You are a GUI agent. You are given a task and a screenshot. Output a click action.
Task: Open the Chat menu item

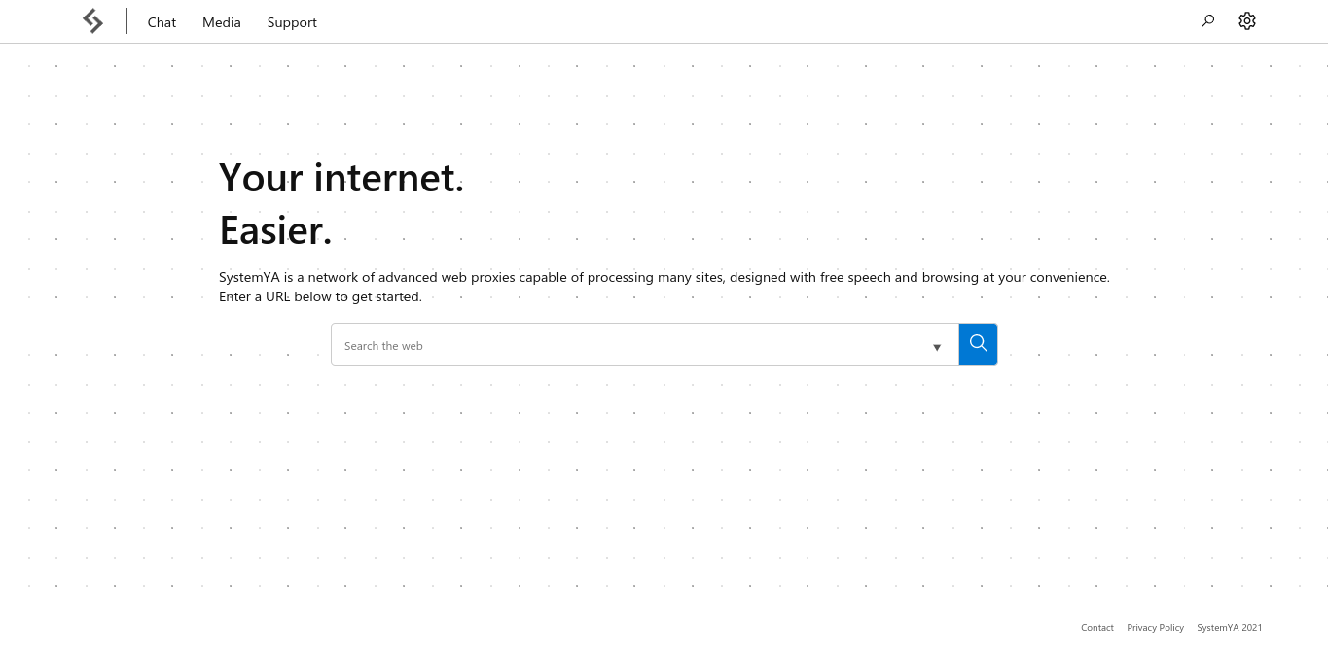(x=162, y=22)
